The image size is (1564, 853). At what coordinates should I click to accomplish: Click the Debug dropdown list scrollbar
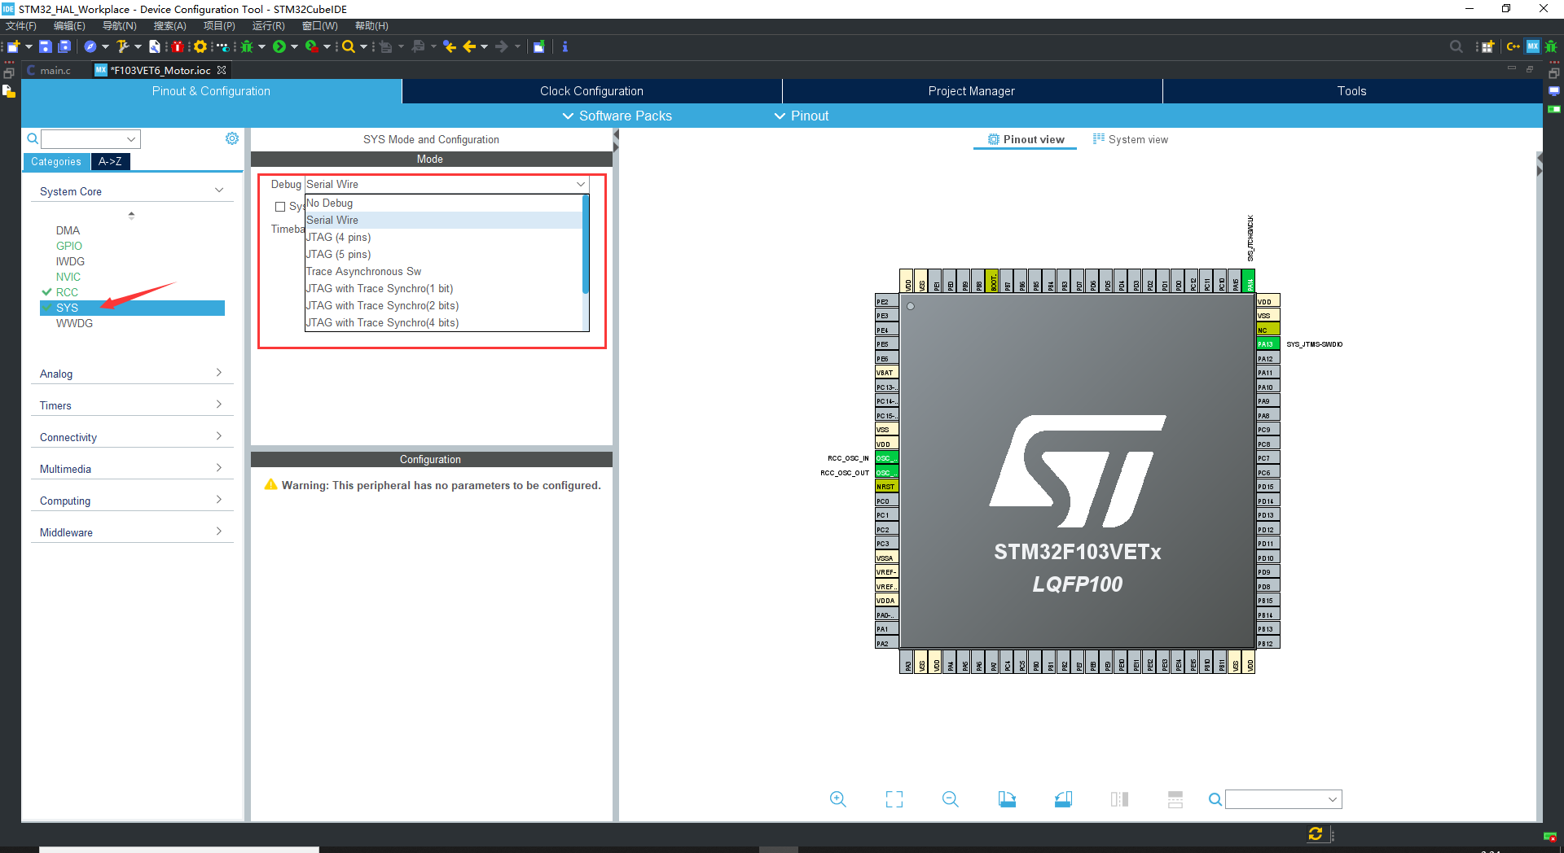pos(586,244)
